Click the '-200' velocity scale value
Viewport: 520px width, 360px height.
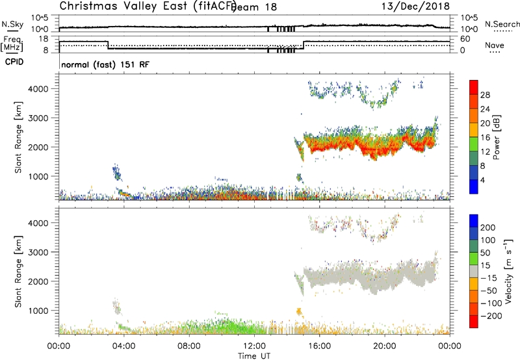(x=491, y=316)
